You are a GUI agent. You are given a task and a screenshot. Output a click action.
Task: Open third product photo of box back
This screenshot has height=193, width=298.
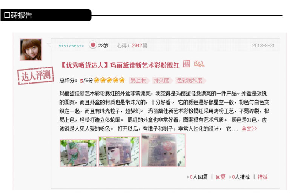click(x=163, y=150)
